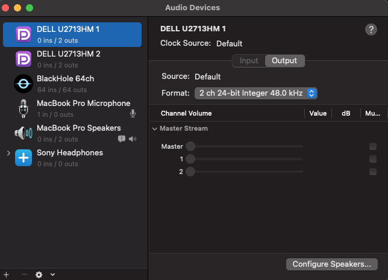This screenshot has width=388, height=280.
Task: Collapse the Master Stream section
Action: 155,129
